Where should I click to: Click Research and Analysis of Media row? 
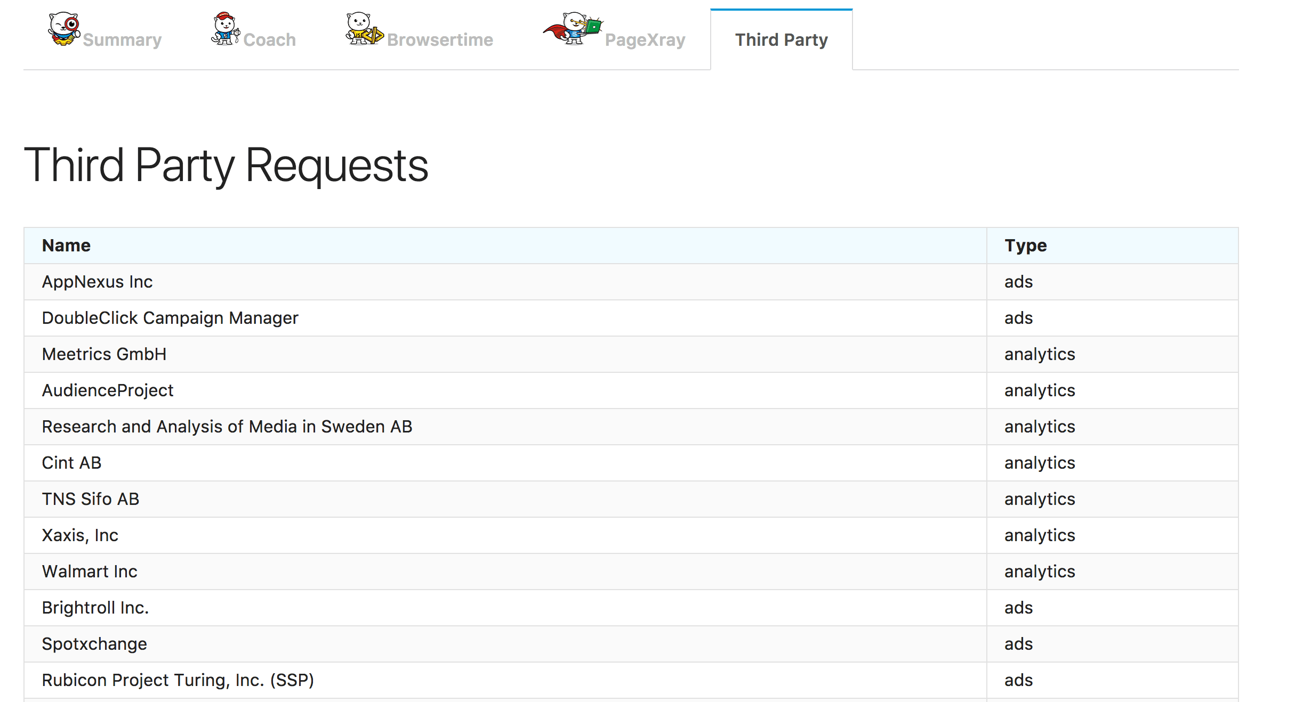pyautogui.click(x=227, y=427)
